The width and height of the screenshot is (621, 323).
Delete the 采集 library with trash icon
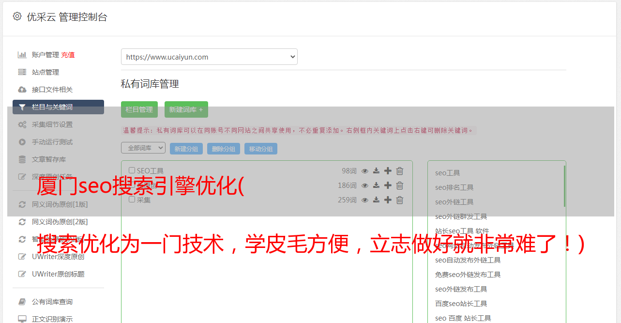tap(400, 200)
